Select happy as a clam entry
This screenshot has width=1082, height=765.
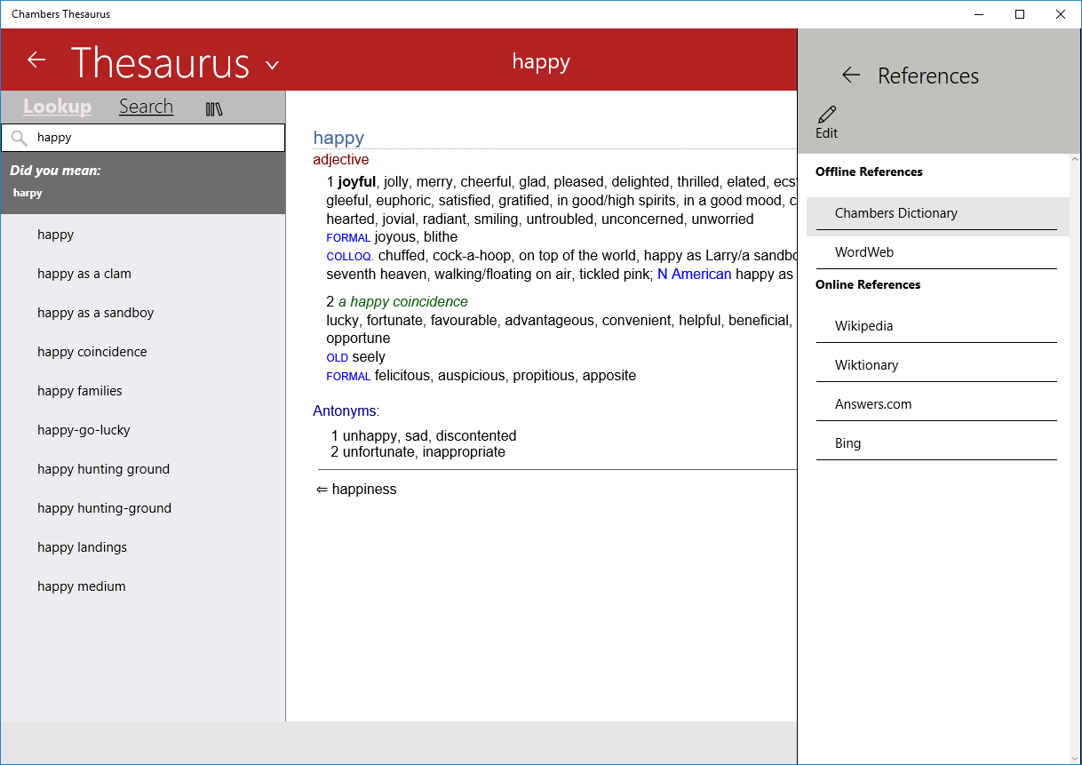coord(84,274)
